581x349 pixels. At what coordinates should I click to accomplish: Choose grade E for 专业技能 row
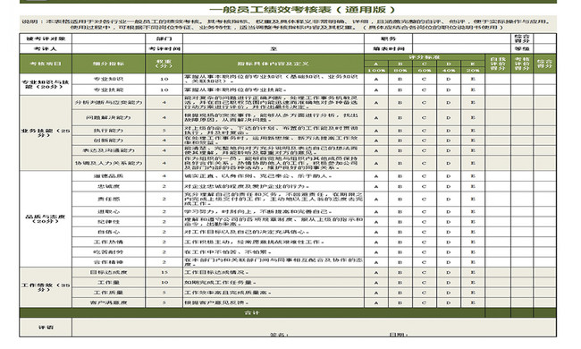(473, 89)
